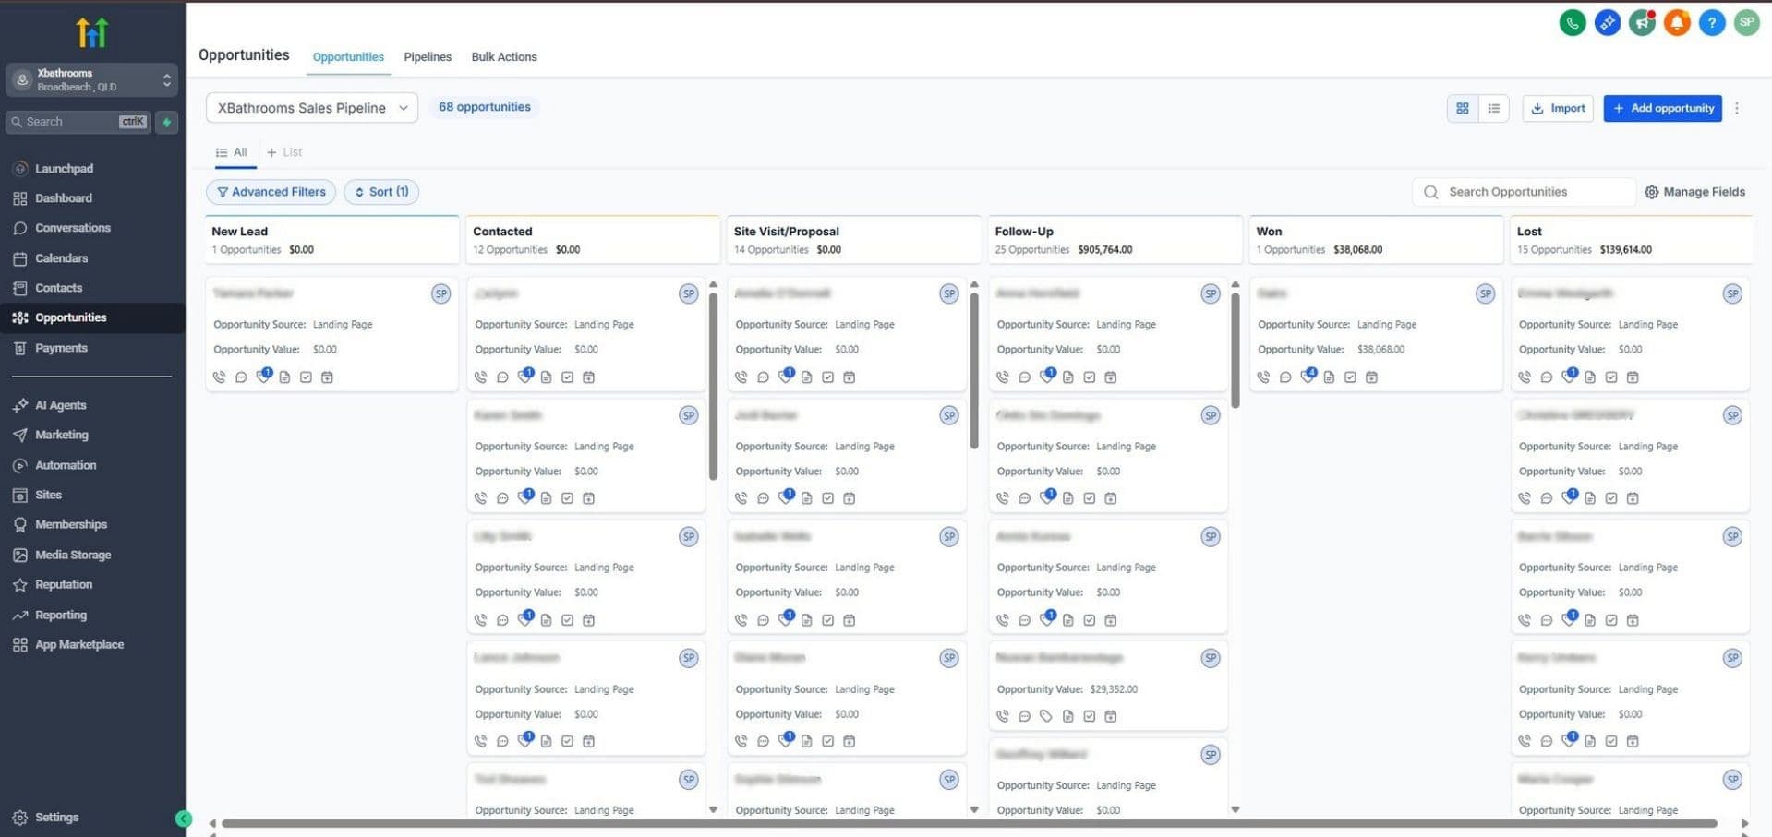Open the Bulk Actions tab
This screenshot has width=1772, height=837.
click(503, 57)
